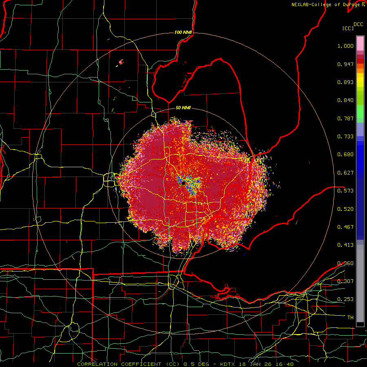
Task: Click the 50 NMI range ring label
Action: tap(183, 108)
